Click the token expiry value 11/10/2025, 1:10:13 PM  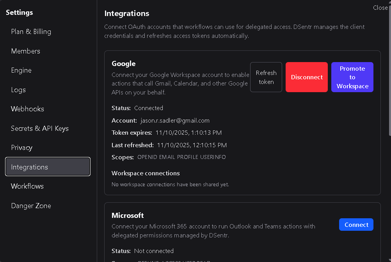[x=188, y=133]
